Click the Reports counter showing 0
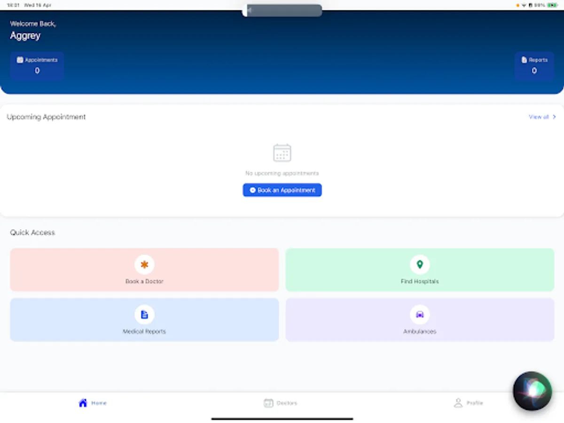 [x=534, y=70]
